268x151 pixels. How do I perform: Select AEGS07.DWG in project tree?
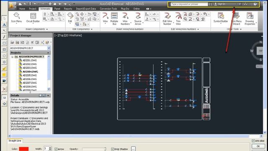30,83
